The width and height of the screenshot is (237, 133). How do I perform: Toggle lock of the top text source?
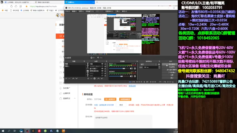105,64
